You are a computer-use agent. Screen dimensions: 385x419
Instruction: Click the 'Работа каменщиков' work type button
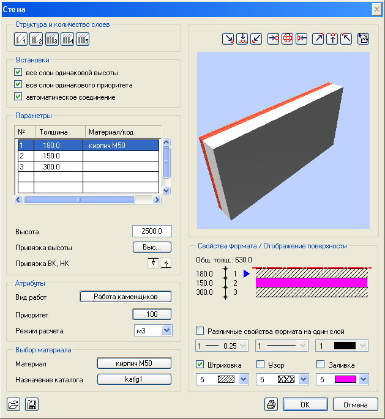[x=125, y=297]
